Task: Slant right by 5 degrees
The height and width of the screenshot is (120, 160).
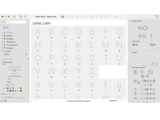Action: [154, 94]
